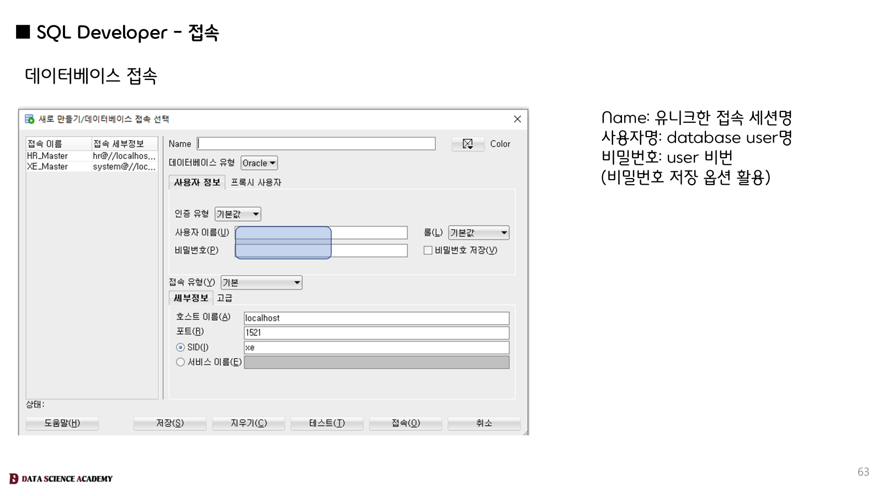Select the 서비스 이름 radio button
Screen dimensions: 883x496
click(x=180, y=362)
